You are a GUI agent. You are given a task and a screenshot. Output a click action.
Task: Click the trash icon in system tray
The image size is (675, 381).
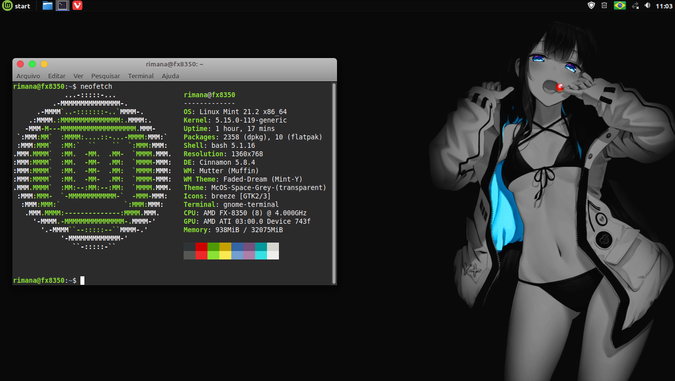[x=604, y=5]
